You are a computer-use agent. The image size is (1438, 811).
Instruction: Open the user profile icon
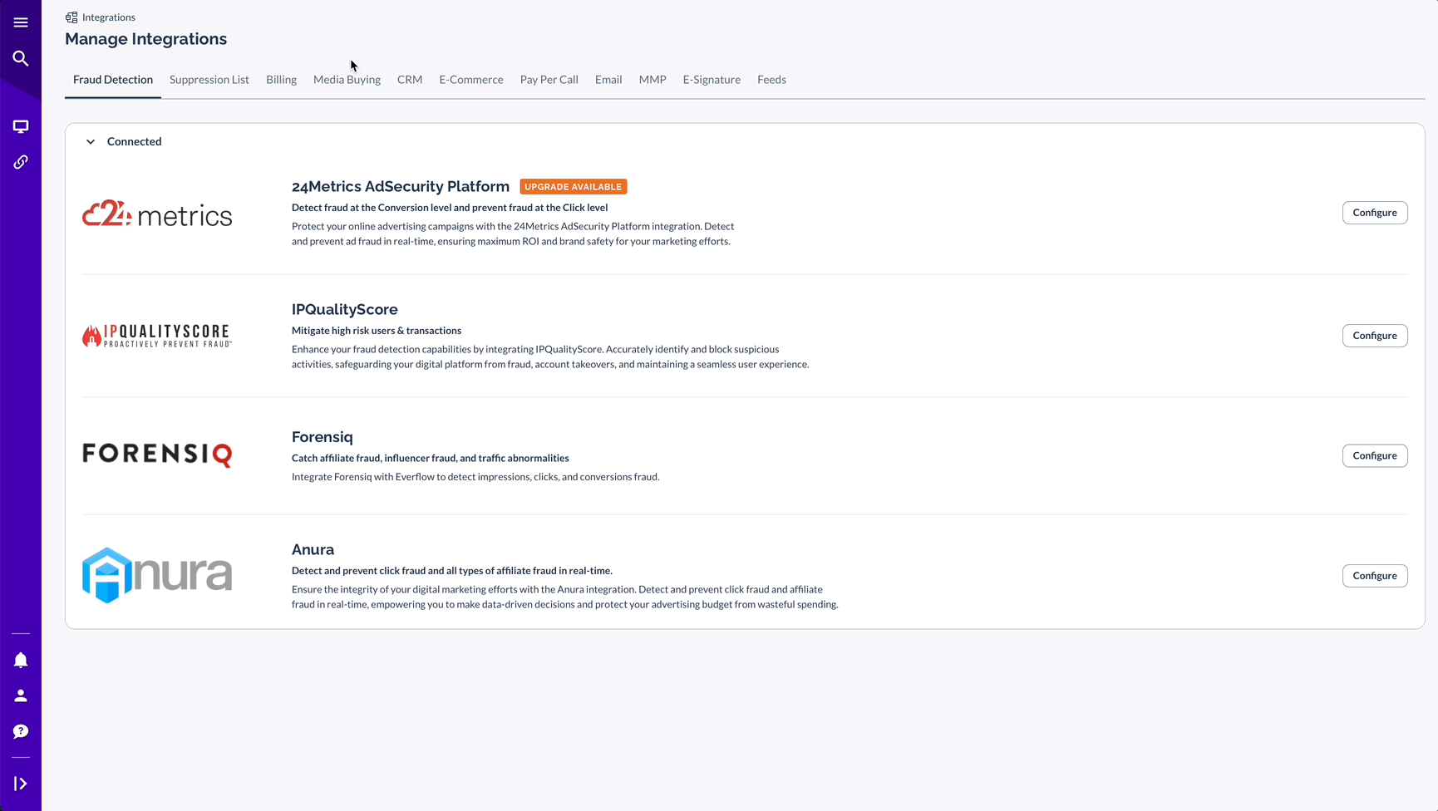coord(21,695)
